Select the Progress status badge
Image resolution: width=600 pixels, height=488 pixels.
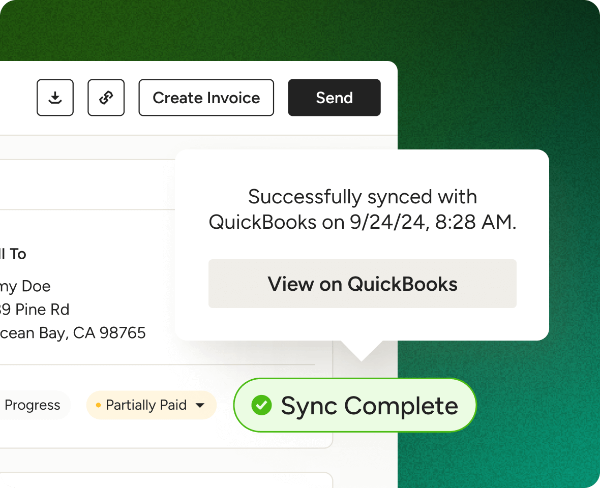(x=32, y=405)
